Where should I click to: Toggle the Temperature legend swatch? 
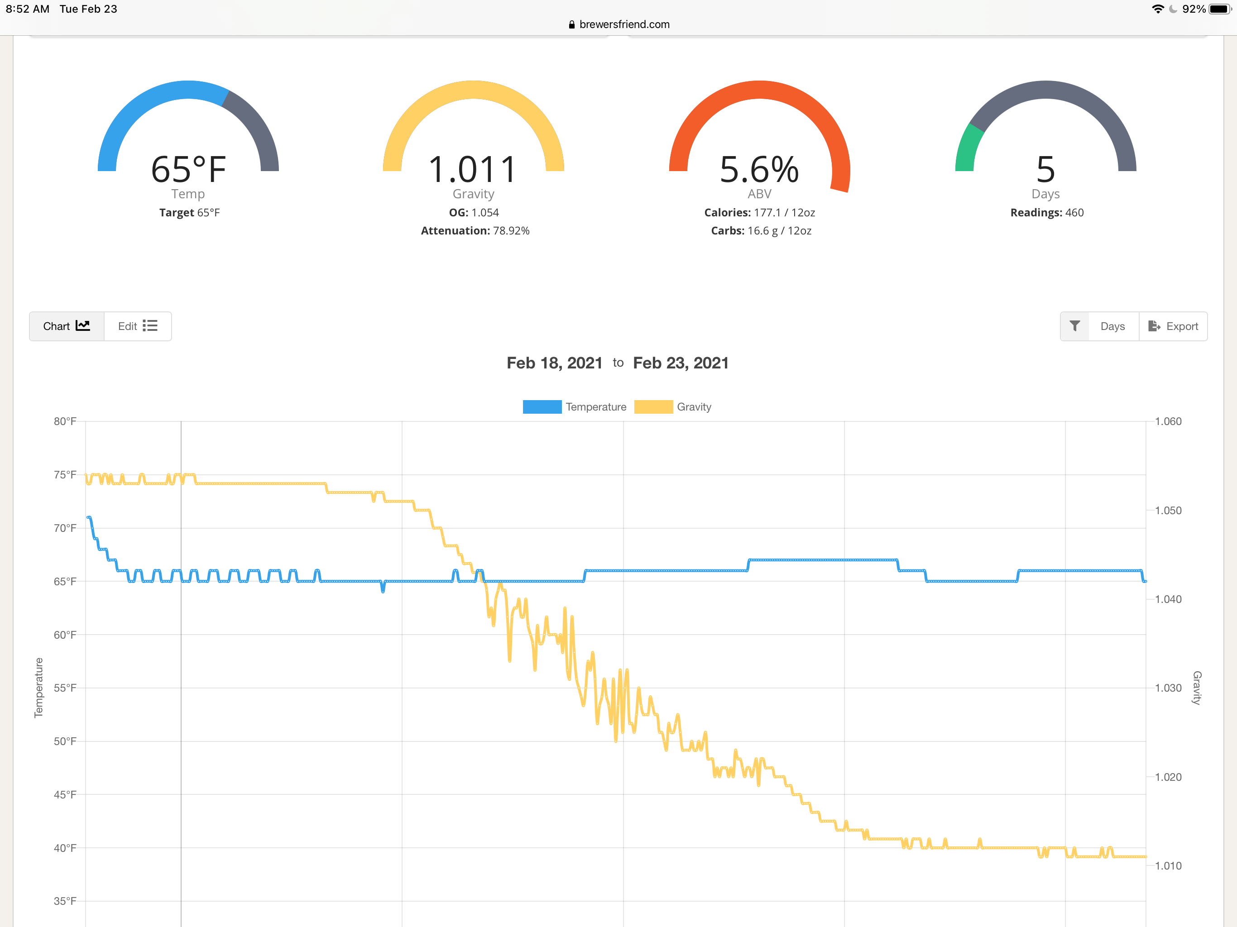click(x=542, y=407)
